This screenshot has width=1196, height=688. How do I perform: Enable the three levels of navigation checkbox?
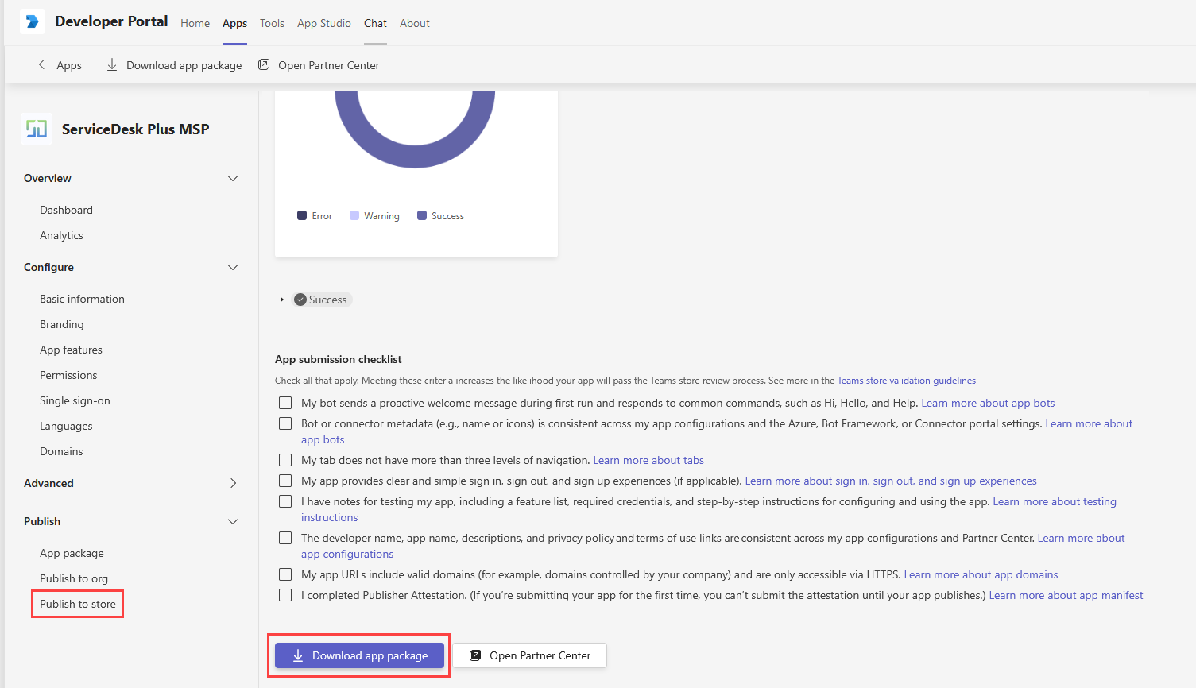(x=285, y=460)
